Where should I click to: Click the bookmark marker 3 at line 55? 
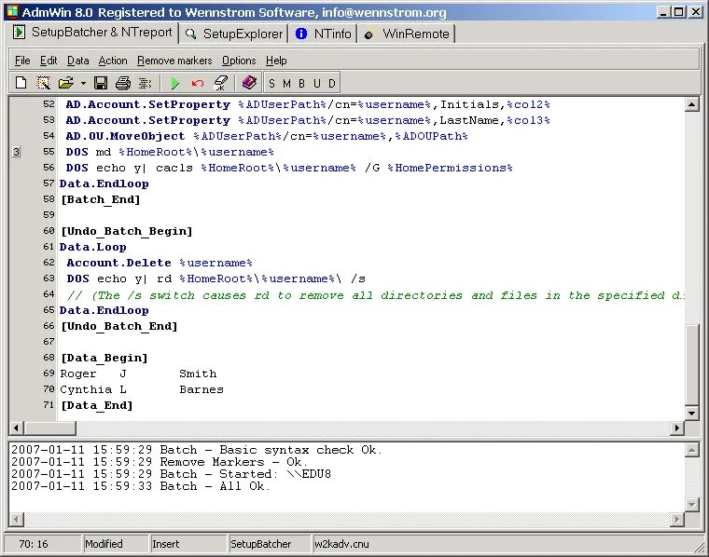pos(16,152)
